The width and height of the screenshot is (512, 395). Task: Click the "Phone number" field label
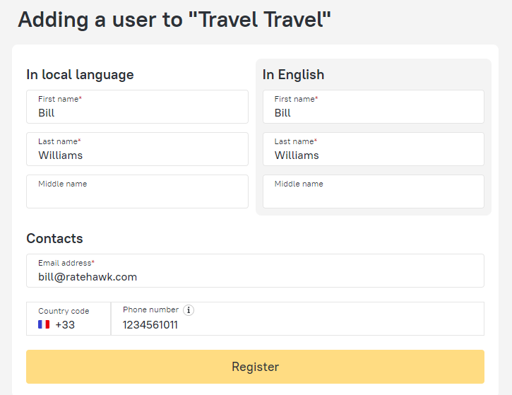[x=150, y=310]
